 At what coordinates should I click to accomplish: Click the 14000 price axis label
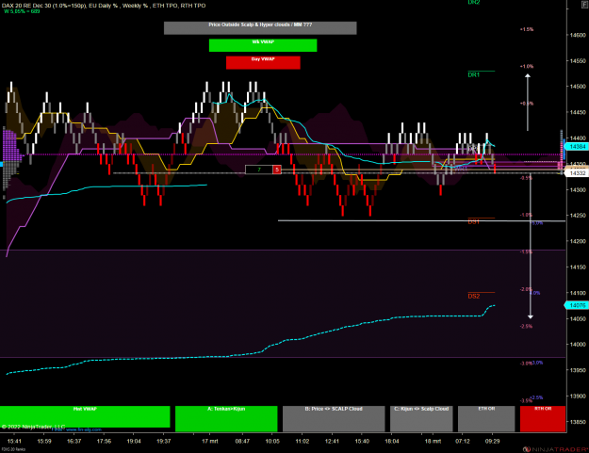click(578, 345)
